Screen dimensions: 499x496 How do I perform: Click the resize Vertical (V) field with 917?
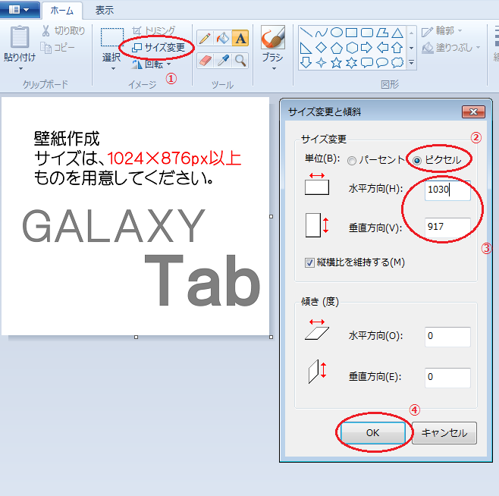point(447,228)
